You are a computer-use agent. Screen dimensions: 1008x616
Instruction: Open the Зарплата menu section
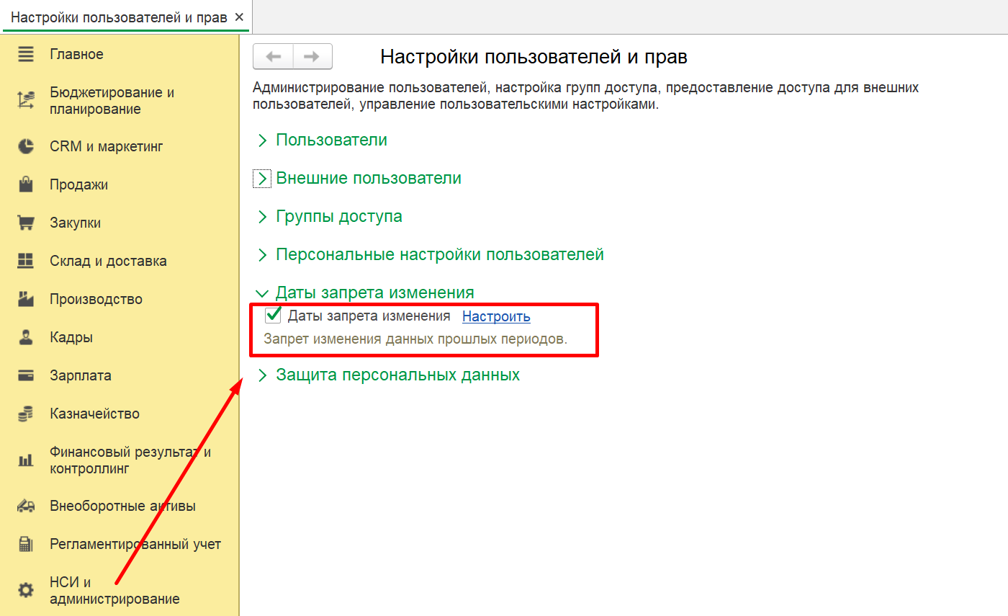[80, 375]
